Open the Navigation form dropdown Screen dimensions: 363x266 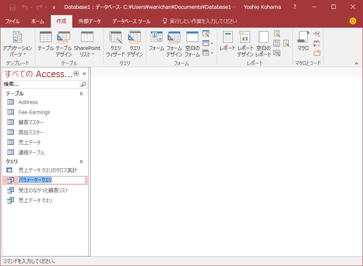[208, 43]
